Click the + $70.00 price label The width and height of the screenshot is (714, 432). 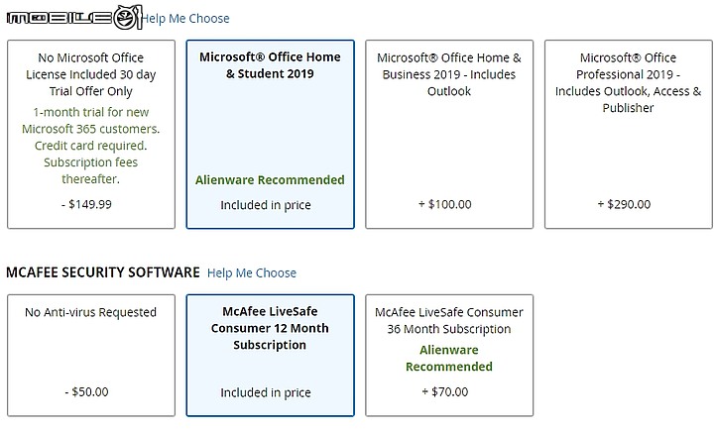445,391
